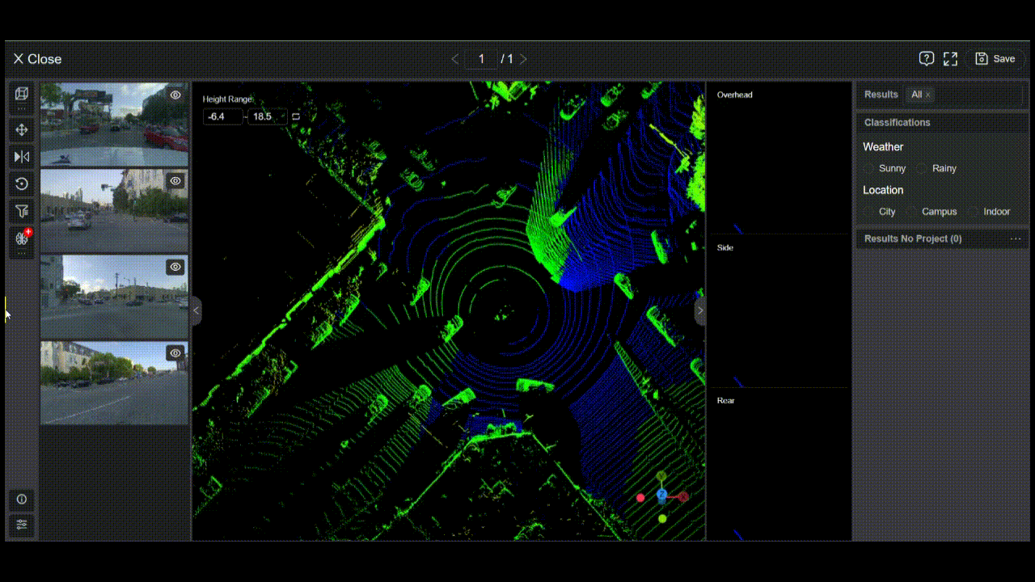Click Close to exit the editor
This screenshot has height=582, width=1035.
[37, 59]
